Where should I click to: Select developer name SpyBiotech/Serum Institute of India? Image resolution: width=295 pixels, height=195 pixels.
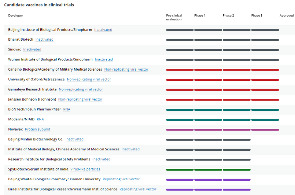point(38,169)
